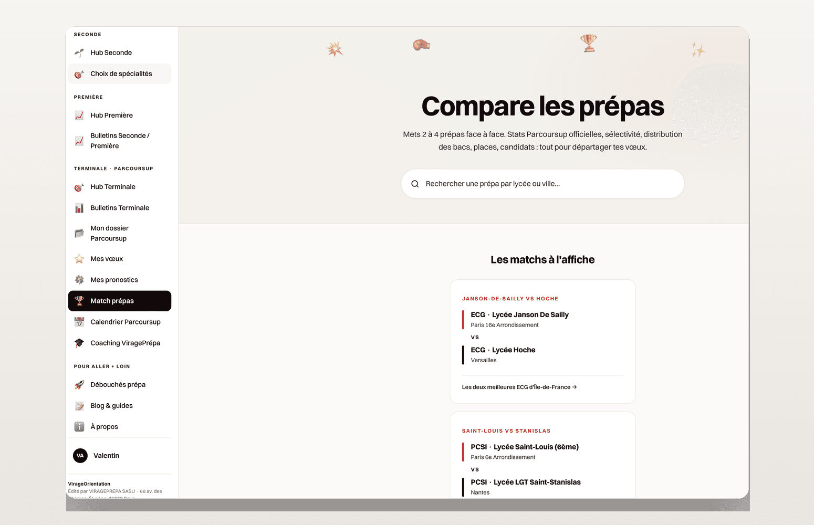Click the graduation cap icon beside Coaching ViragePrépa
Screen dimensions: 814x525
[x=79, y=343]
